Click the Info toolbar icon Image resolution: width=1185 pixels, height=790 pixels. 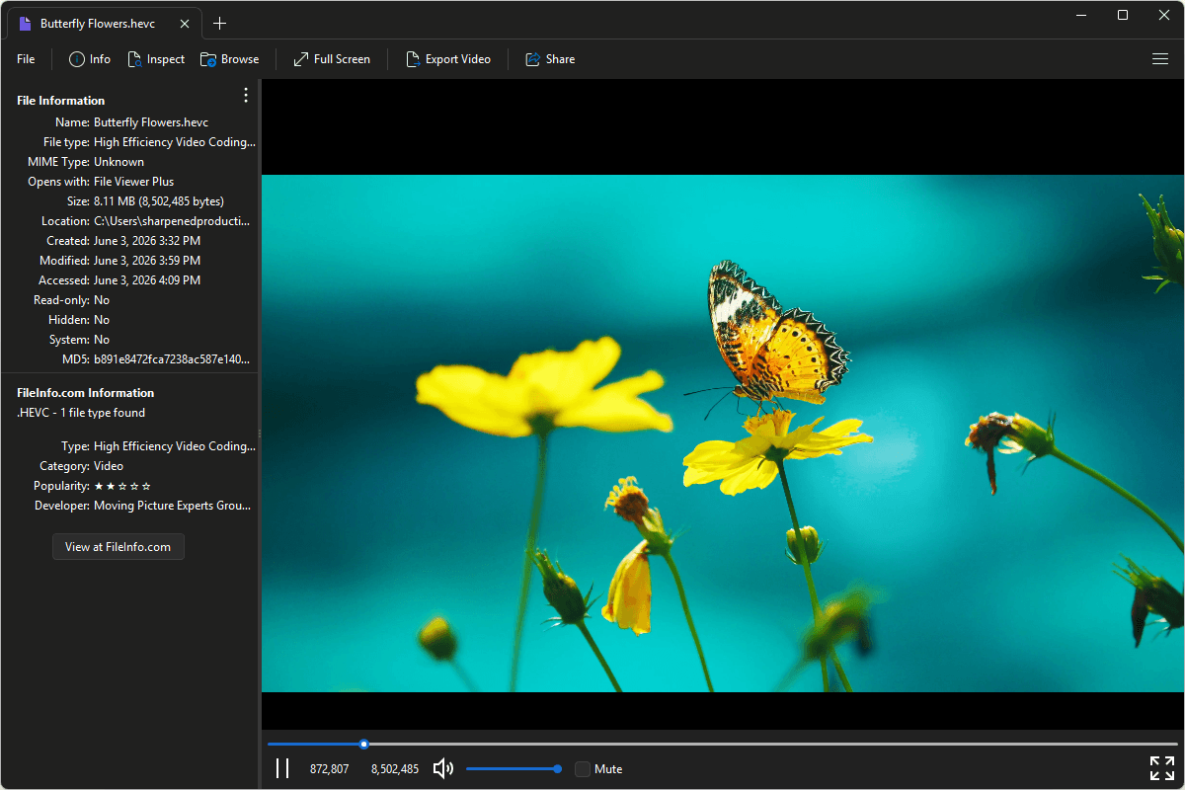[77, 59]
